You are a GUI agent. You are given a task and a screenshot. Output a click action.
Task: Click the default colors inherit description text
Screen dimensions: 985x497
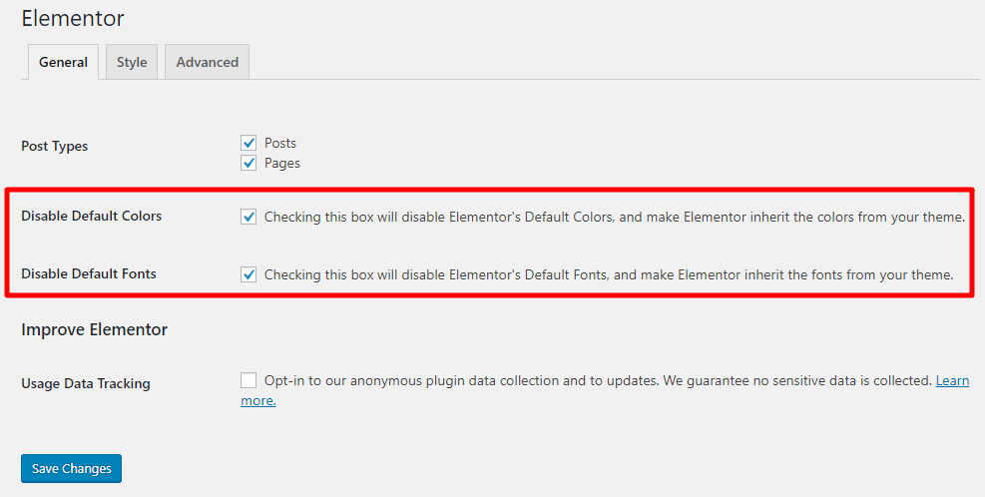(x=615, y=217)
